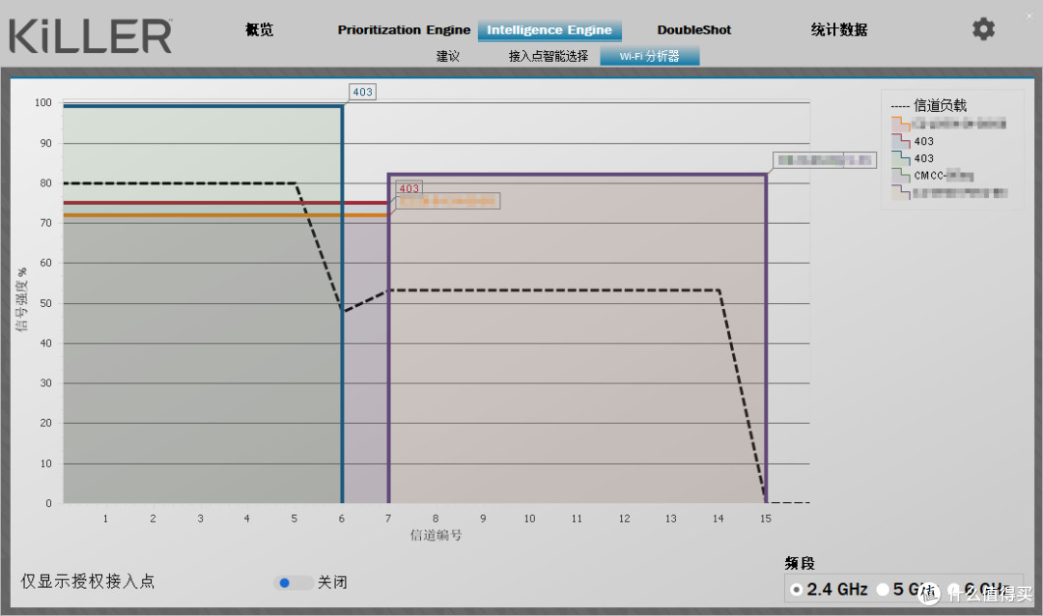This screenshot has width=1043, height=616.
Task: Click the 信道编号 axis label
Action: (436, 535)
